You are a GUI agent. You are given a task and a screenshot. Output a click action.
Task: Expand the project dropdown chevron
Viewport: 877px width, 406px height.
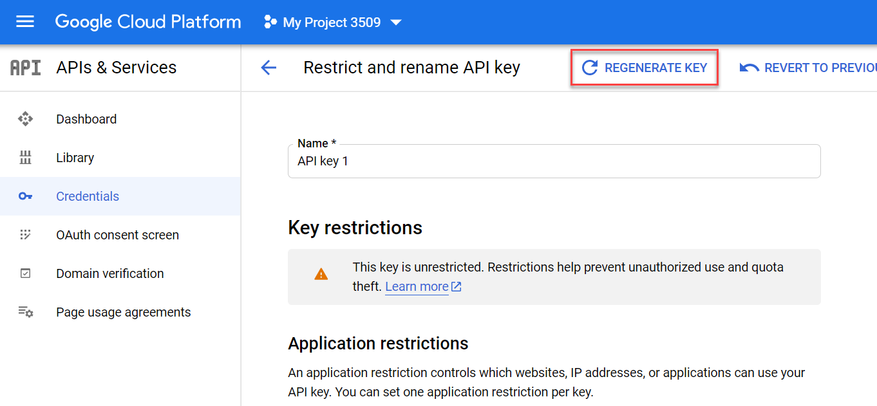click(x=395, y=21)
